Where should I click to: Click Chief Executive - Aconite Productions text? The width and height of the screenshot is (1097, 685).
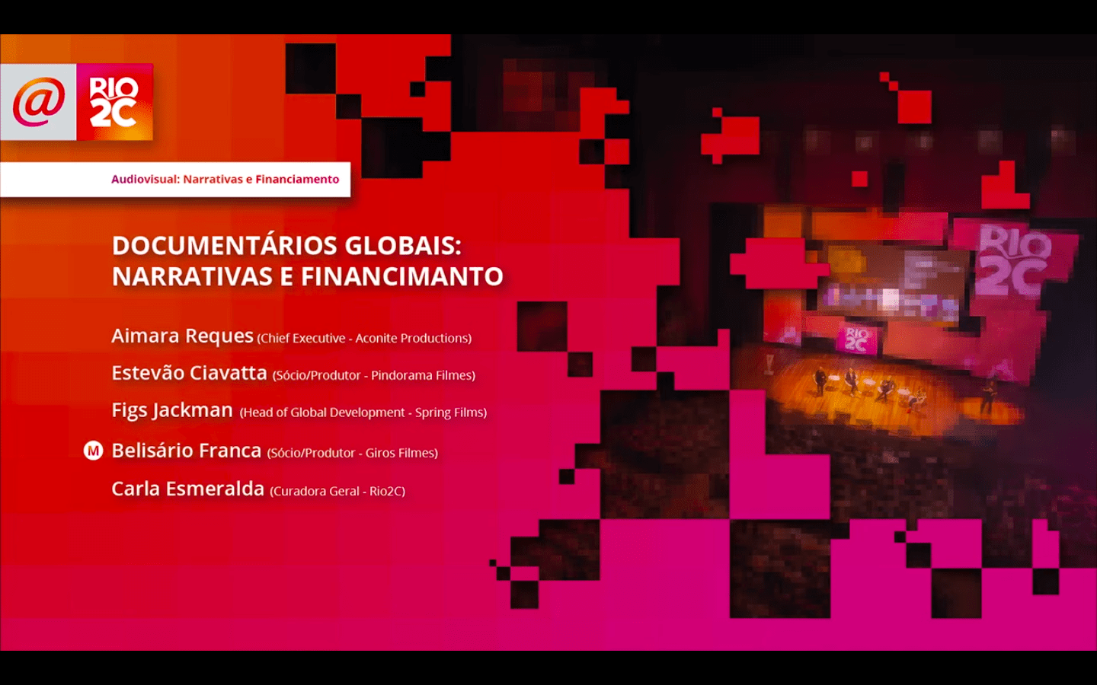pos(364,338)
